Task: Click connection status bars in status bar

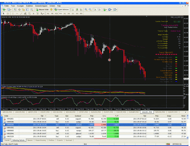Action: click(168, 144)
